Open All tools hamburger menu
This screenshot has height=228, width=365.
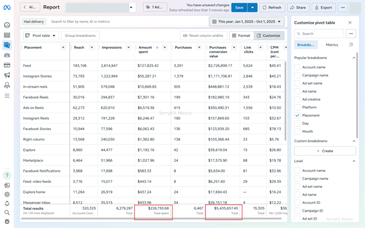[7, 96]
